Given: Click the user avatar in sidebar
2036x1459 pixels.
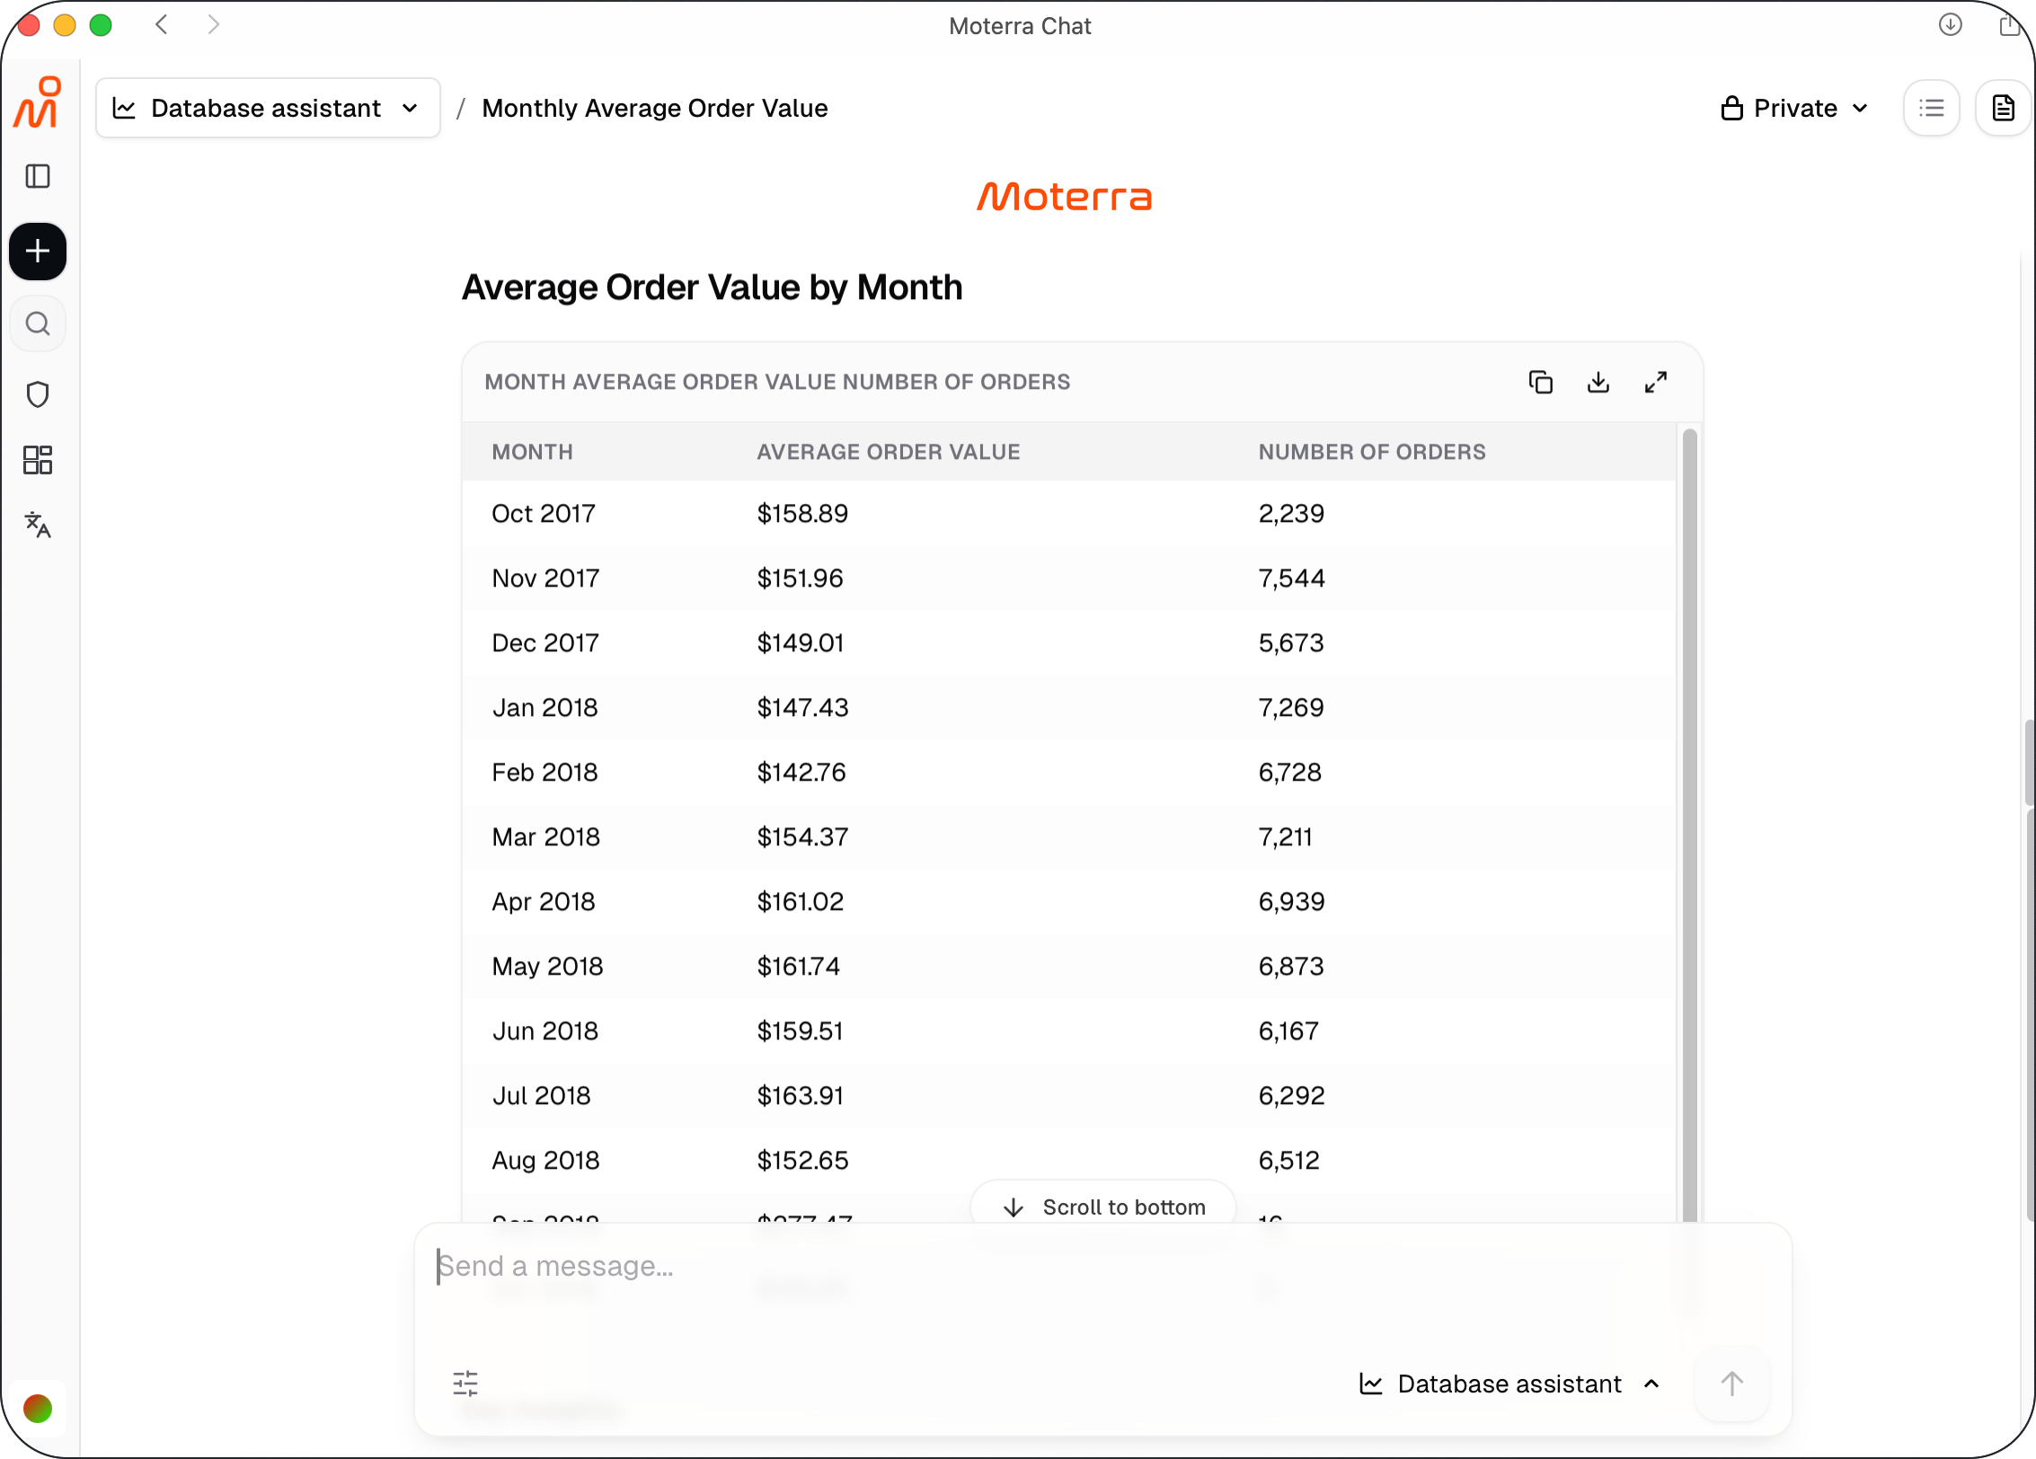Looking at the screenshot, I should (38, 1408).
